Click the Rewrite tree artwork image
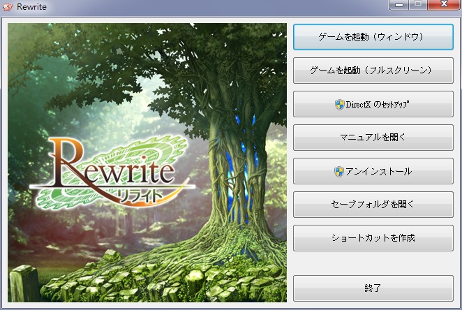The height and width of the screenshot is (310, 462). (147, 163)
